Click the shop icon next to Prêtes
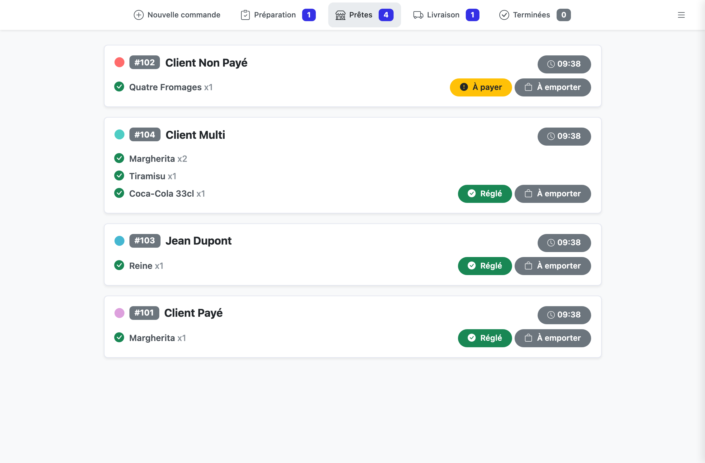This screenshot has width=705, height=463. point(340,15)
